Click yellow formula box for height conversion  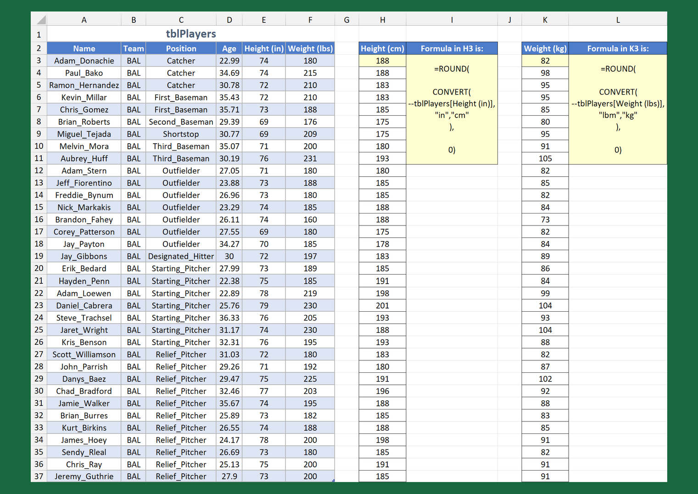[452, 109]
